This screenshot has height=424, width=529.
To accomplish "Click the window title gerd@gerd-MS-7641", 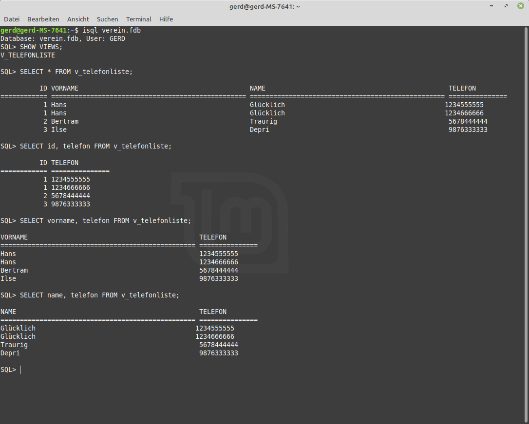I will coord(264,6).
